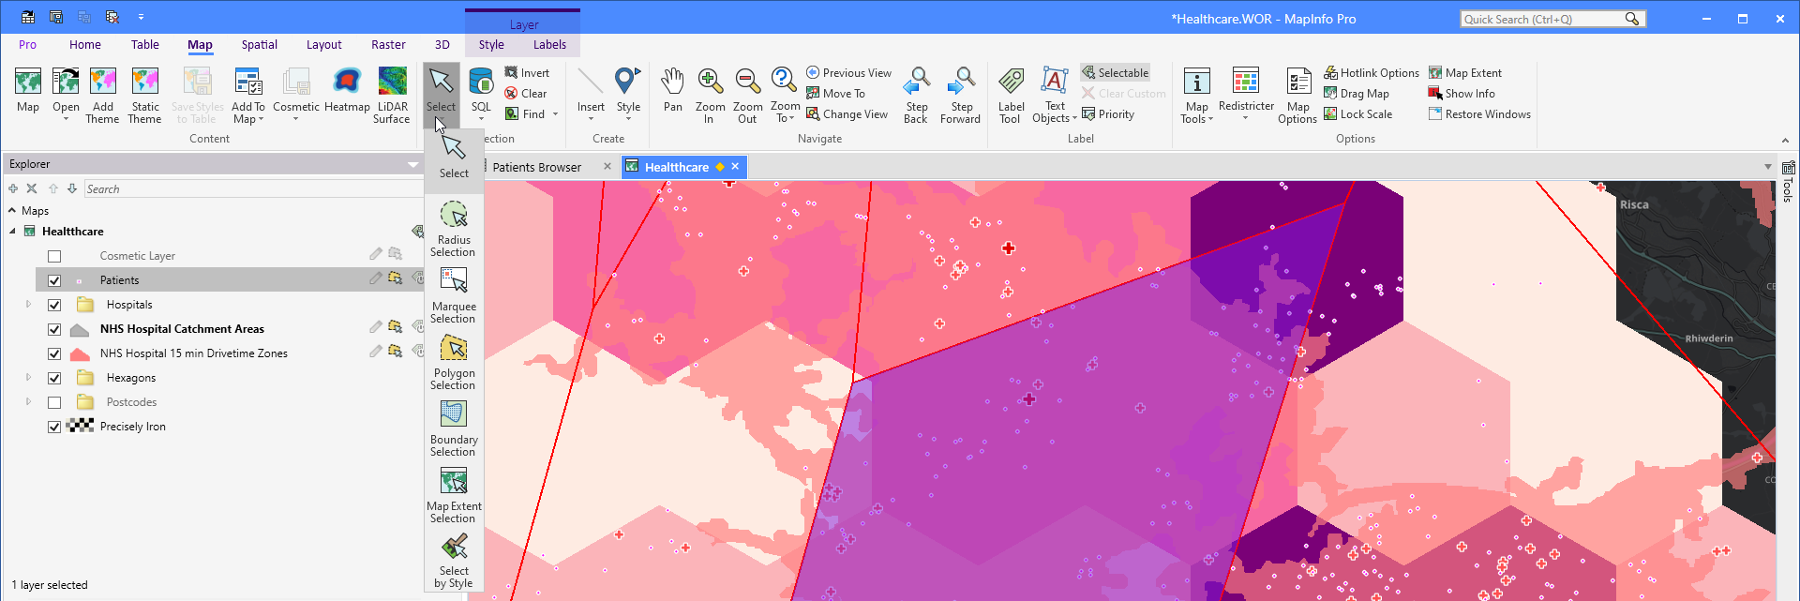The width and height of the screenshot is (1800, 601).
Task: Open the Text Objects dropdown
Action: coord(1055,113)
